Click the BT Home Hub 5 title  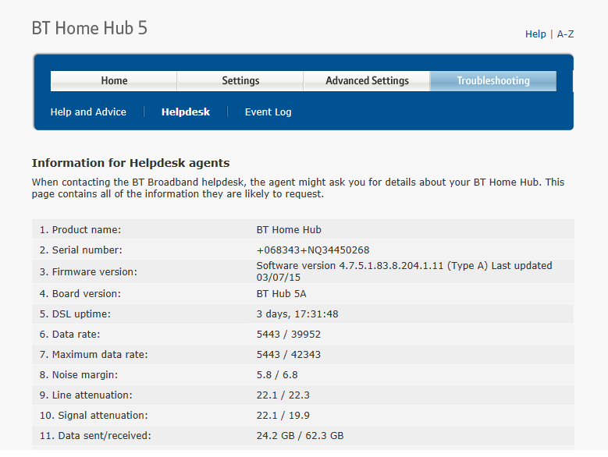point(90,28)
